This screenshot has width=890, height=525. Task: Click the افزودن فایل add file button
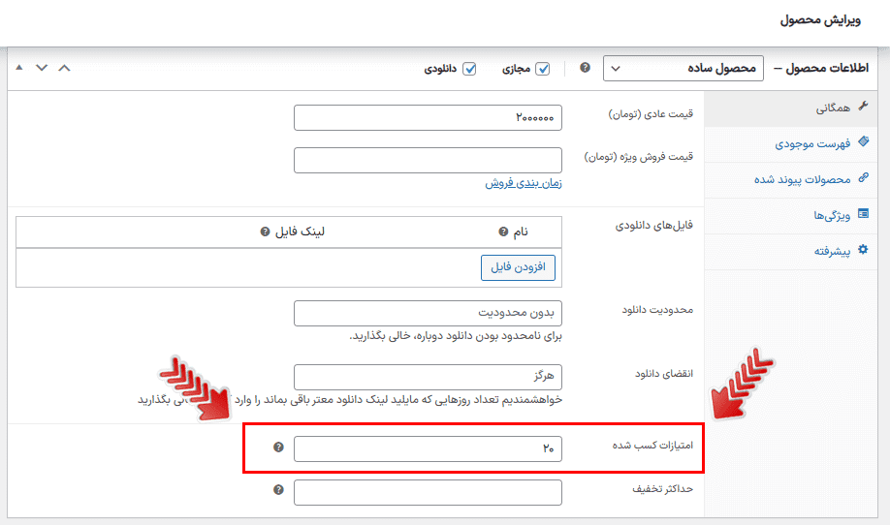click(x=518, y=267)
